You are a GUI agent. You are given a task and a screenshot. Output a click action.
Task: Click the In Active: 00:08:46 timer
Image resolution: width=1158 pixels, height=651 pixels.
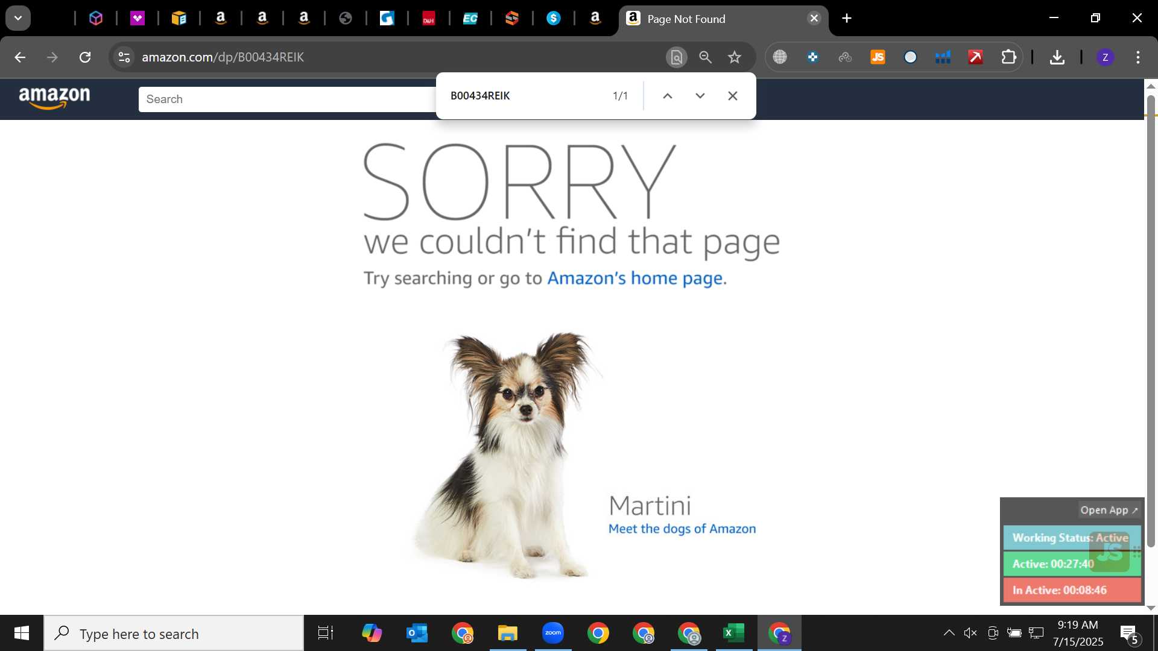click(x=1072, y=590)
